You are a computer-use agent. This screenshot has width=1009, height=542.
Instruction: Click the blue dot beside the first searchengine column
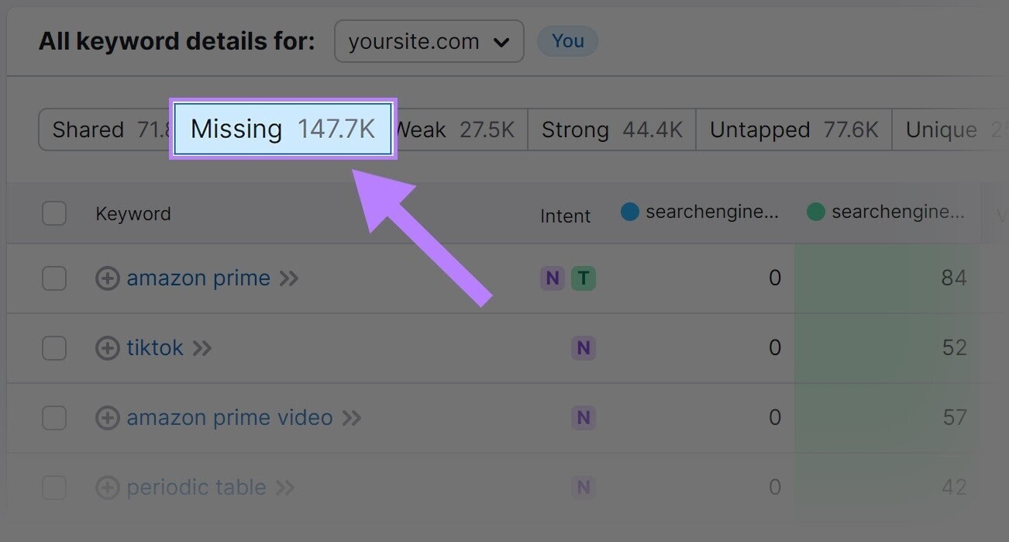629,211
